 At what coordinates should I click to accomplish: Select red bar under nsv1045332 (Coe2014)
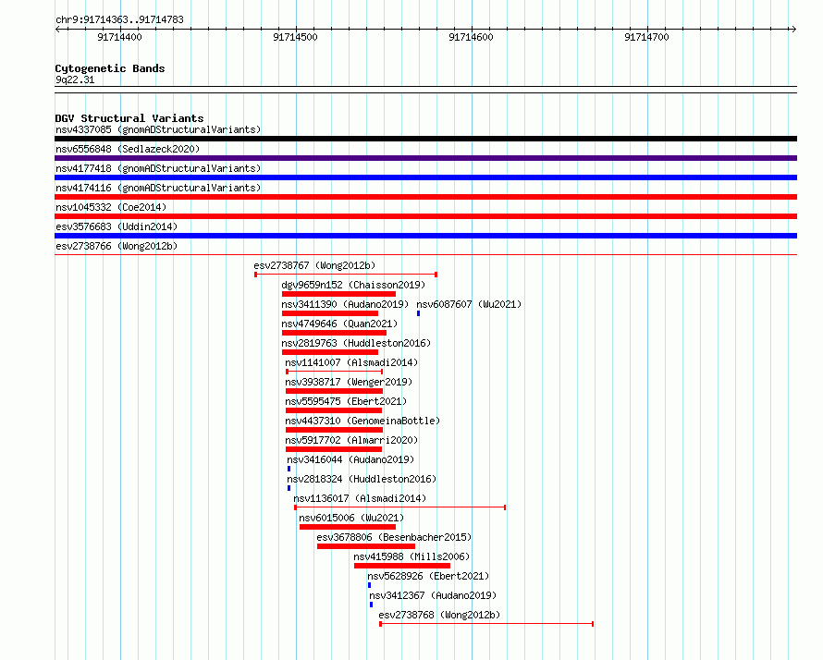tap(425, 216)
